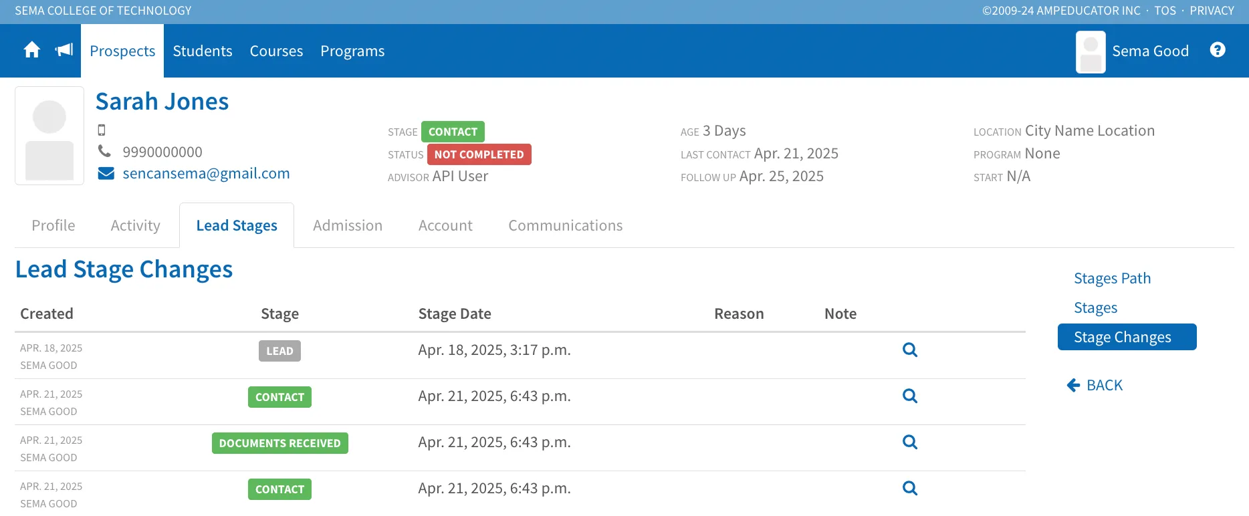Click the sencansema@gmail.com email link

(206, 174)
